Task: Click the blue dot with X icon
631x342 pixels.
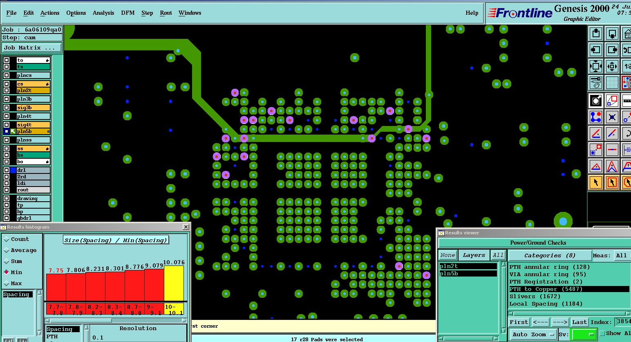Action: coord(612,117)
